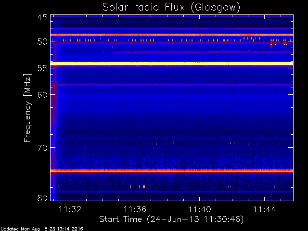This screenshot has height=231, width=308.
Task: Click the 50 frequency tick label
Action: point(42,42)
